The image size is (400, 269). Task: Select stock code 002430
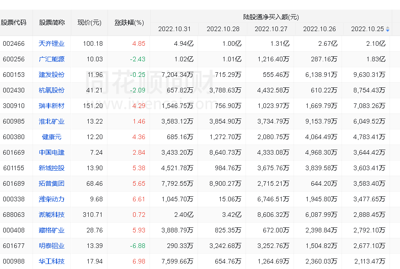[14, 90]
